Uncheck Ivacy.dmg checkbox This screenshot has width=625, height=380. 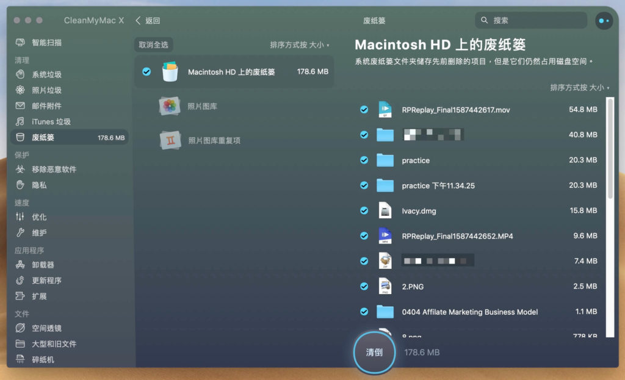coord(364,210)
